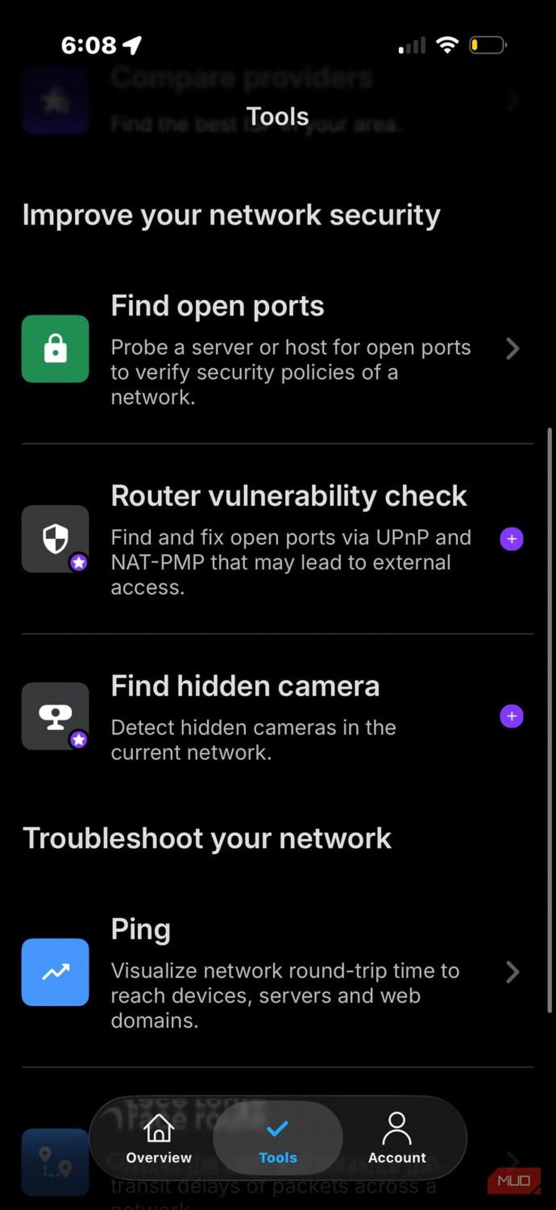Open the Find hidden camera title

tap(245, 686)
